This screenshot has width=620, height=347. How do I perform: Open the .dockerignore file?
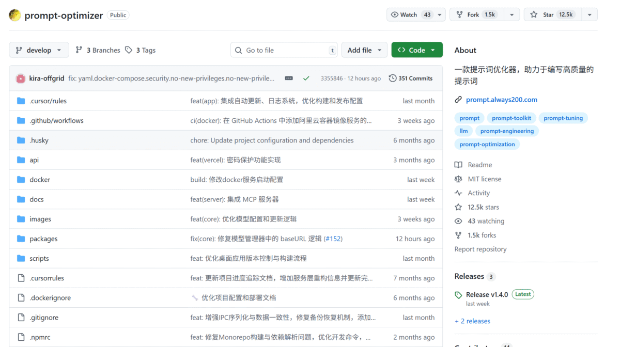50,298
